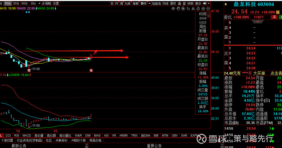Click the PK compare button
The image size is (282, 148).
tap(117, 4)
